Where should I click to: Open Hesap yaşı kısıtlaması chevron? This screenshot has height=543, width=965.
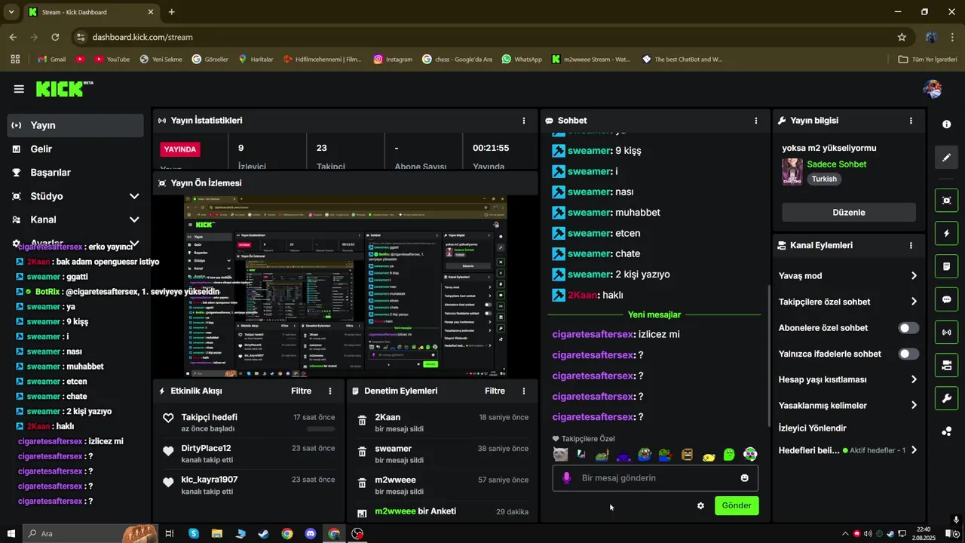[914, 379]
